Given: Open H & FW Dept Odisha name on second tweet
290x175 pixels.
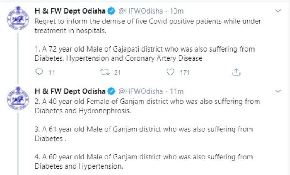Looking at the screenshot, I should pos(70,91).
